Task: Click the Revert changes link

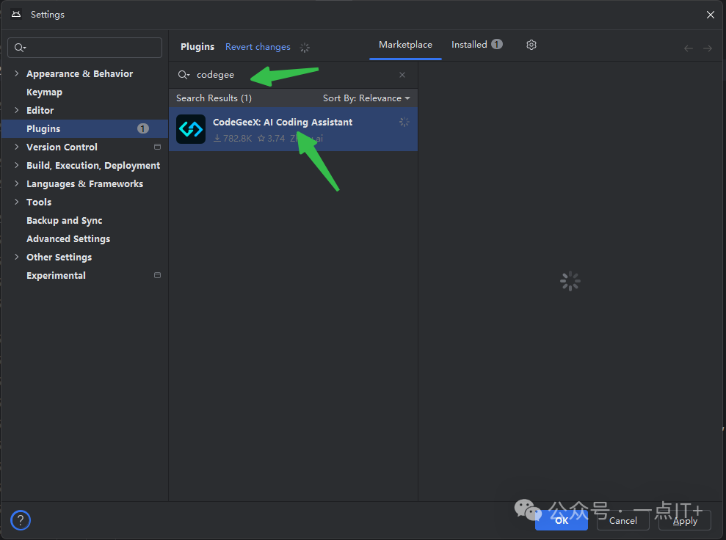Action: coord(258,47)
